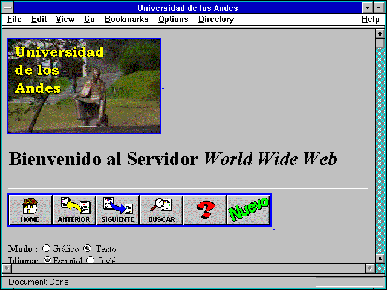Open the View menu
Image resolution: width=387 pixels, height=290 pixels.
(65, 19)
